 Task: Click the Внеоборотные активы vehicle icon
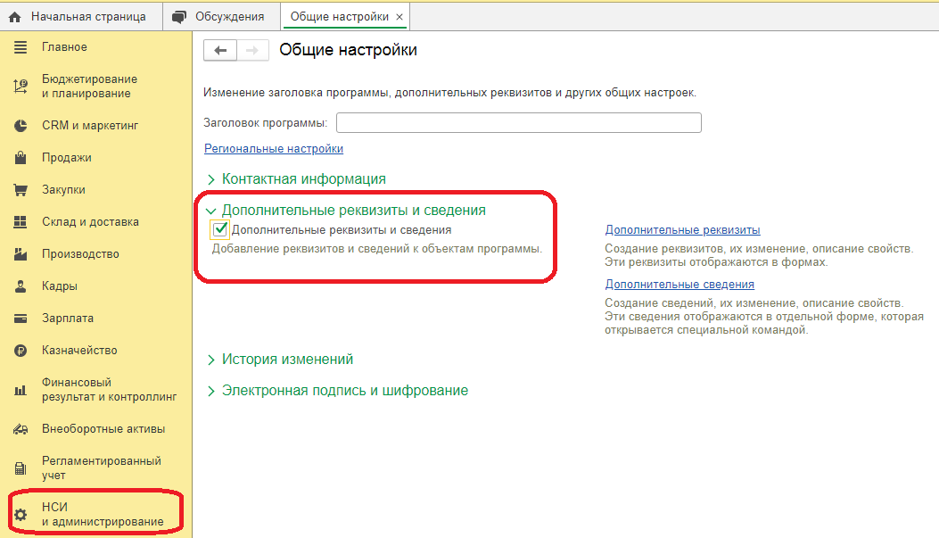tap(21, 429)
